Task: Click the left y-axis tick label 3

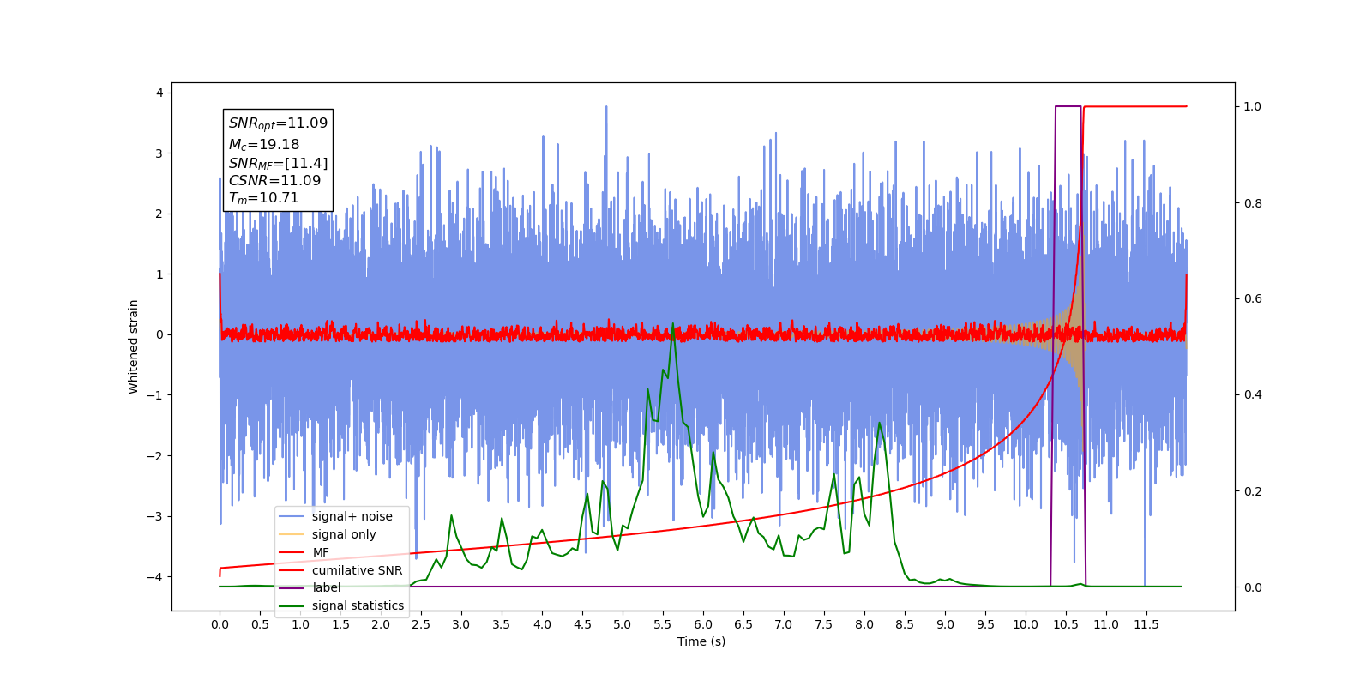Action: [x=159, y=153]
